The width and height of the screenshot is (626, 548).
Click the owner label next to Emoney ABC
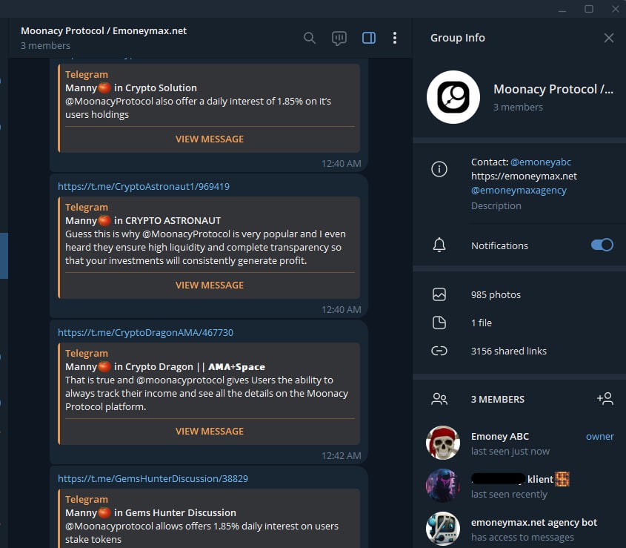pos(599,437)
